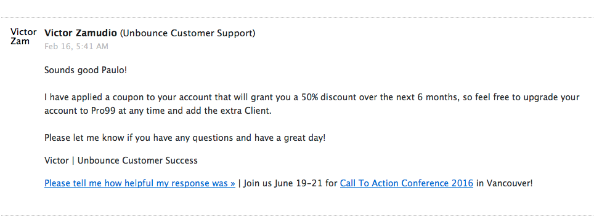This screenshot has height=222, width=594.
Task: Click the text Join us June 19-21
Action: tap(283, 183)
